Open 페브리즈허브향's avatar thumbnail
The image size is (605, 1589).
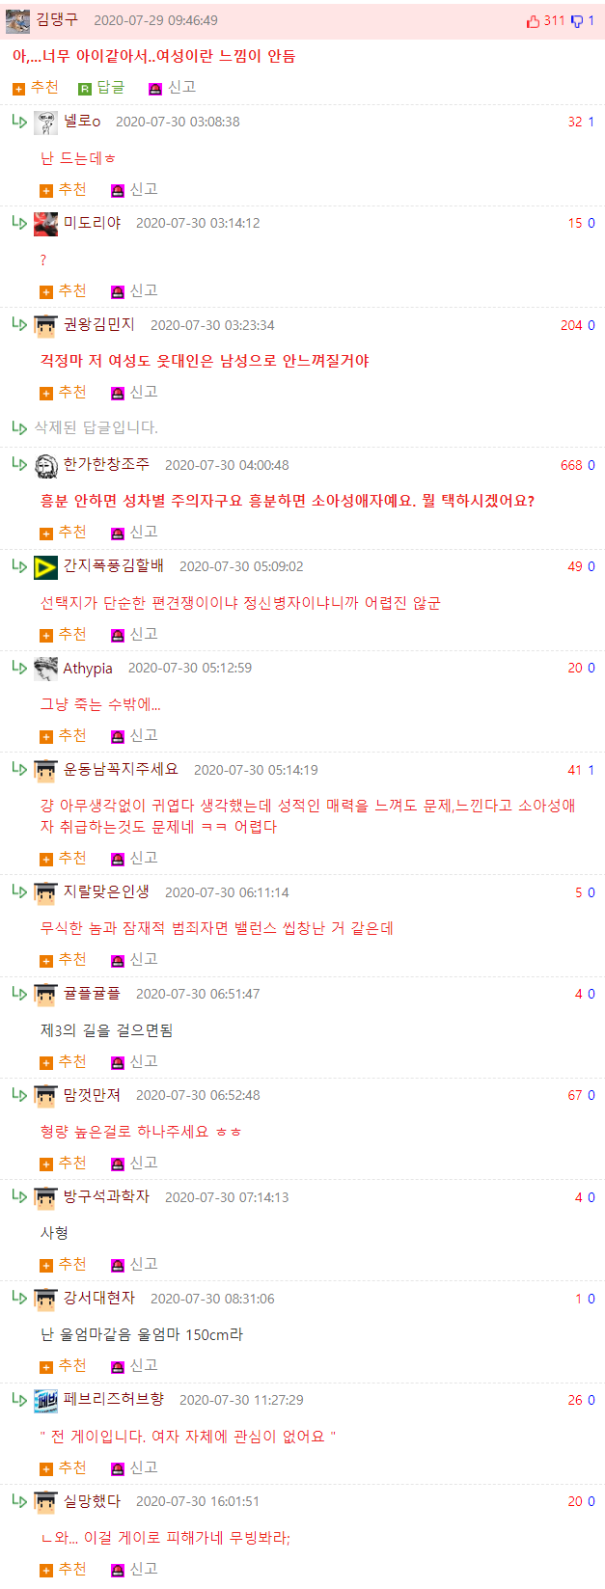[45, 1401]
